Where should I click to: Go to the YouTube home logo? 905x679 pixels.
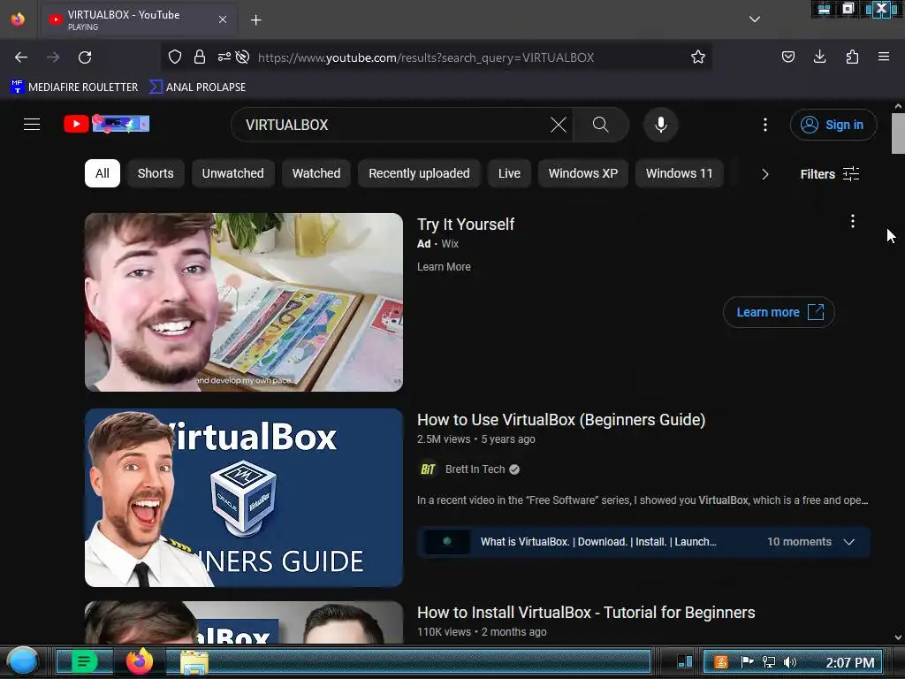(107, 124)
